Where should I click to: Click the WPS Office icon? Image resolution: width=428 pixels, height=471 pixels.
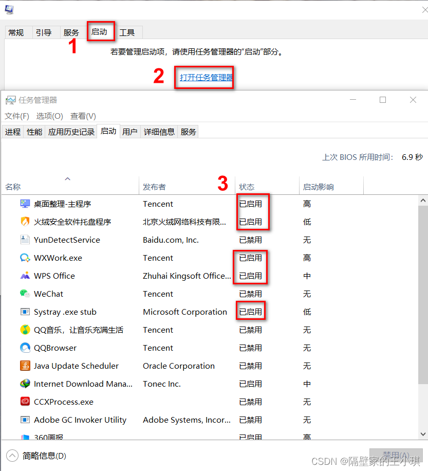(25, 276)
